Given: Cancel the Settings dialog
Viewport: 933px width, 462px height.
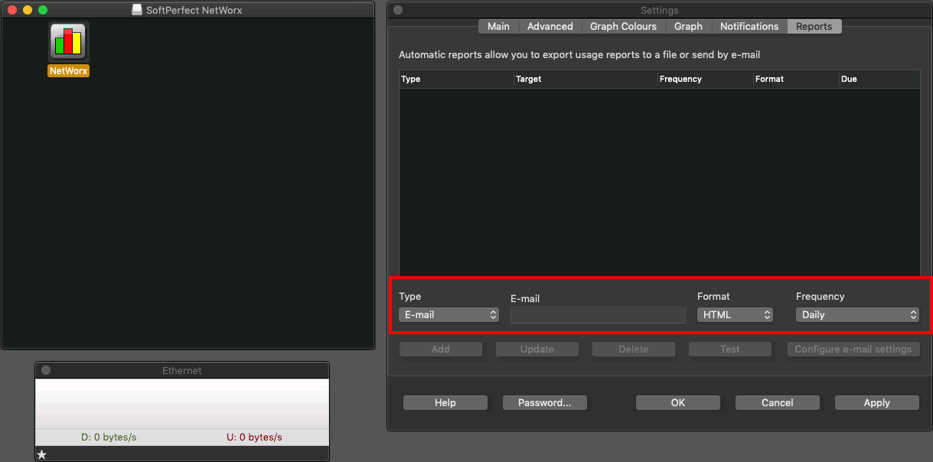Looking at the screenshot, I should click(x=778, y=402).
